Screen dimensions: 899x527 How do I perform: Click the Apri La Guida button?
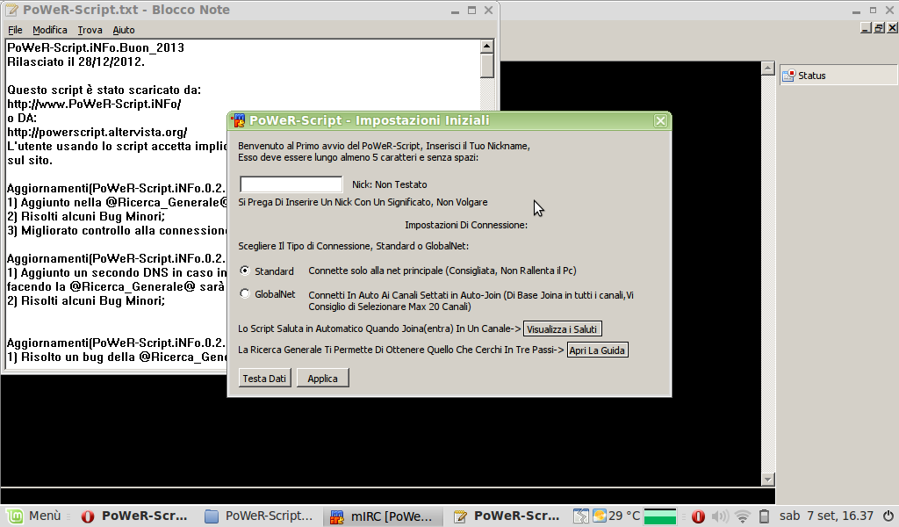click(597, 350)
